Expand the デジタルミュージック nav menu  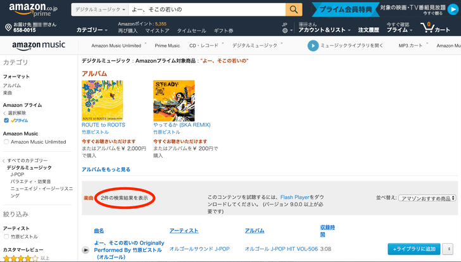coord(257,46)
